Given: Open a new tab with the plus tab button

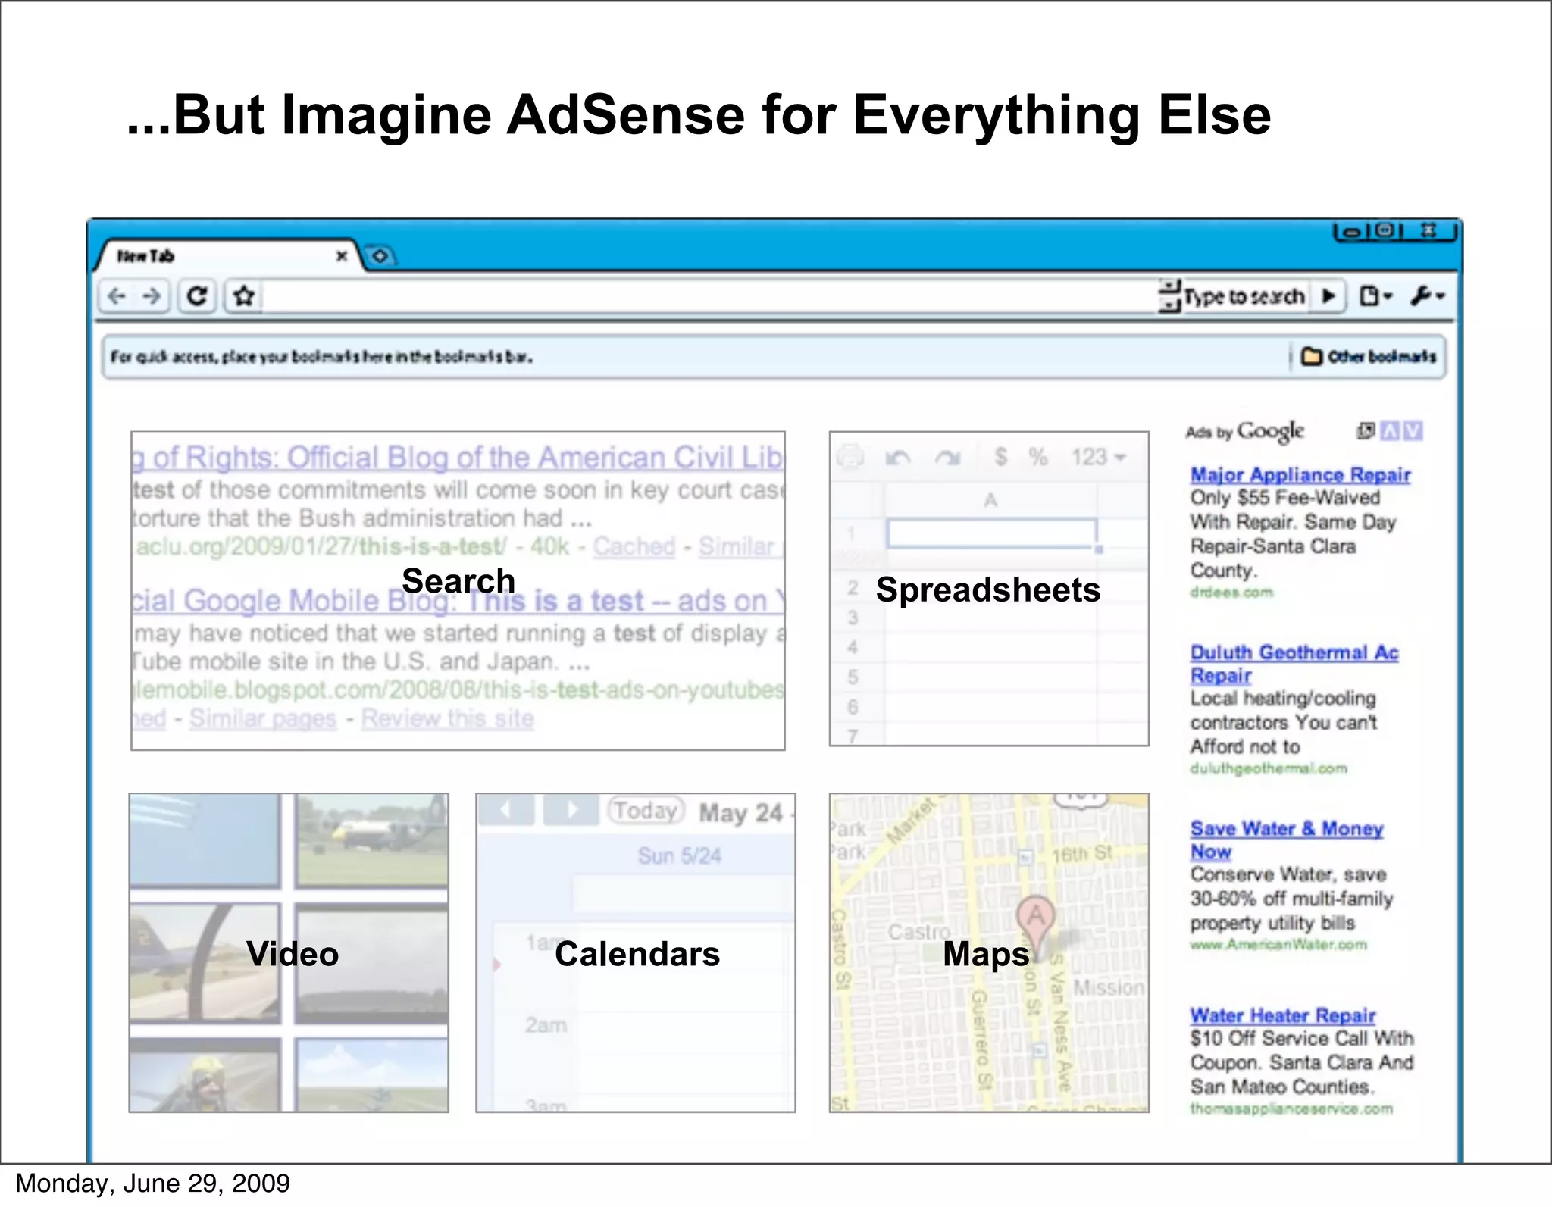Looking at the screenshot, I should pyautogui.click(x=380, y=256).
